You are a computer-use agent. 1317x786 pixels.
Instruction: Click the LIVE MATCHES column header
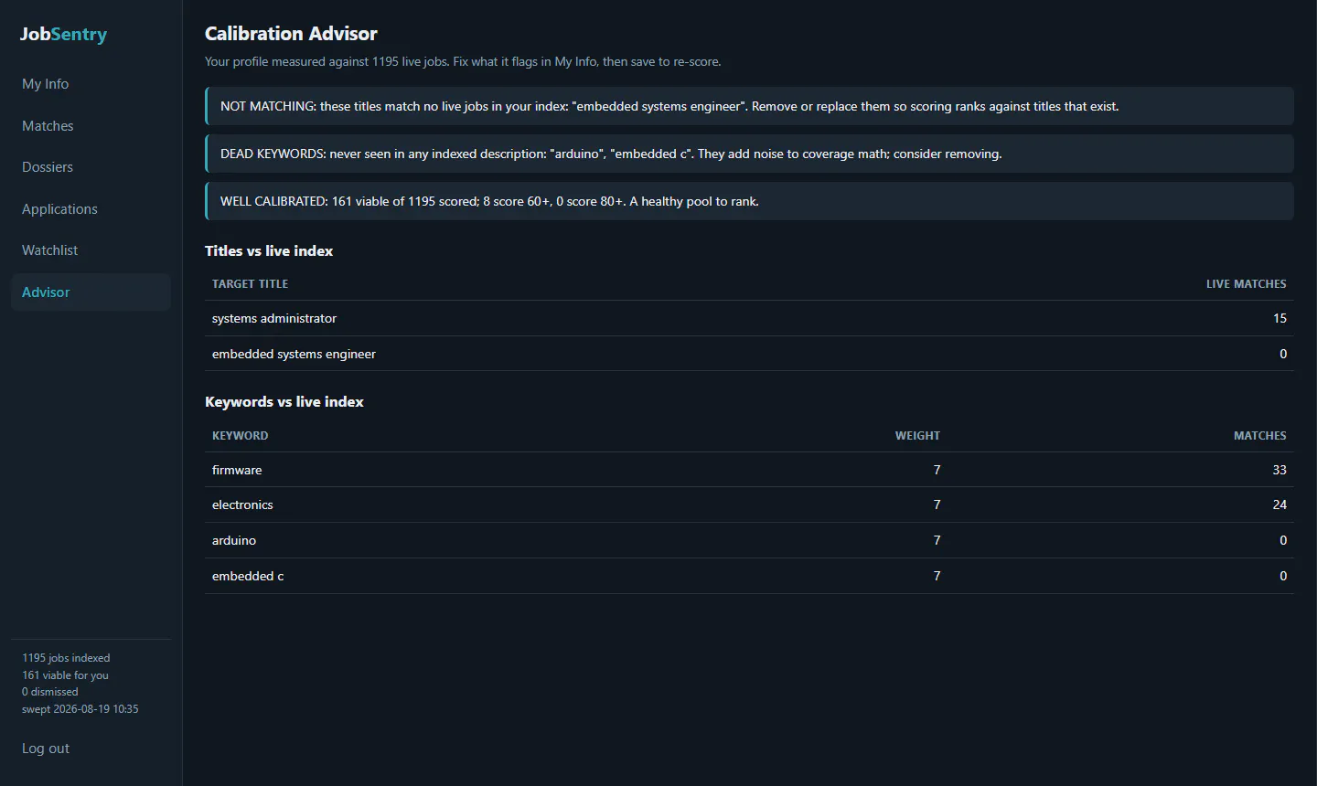click(x=1246, y=284)
